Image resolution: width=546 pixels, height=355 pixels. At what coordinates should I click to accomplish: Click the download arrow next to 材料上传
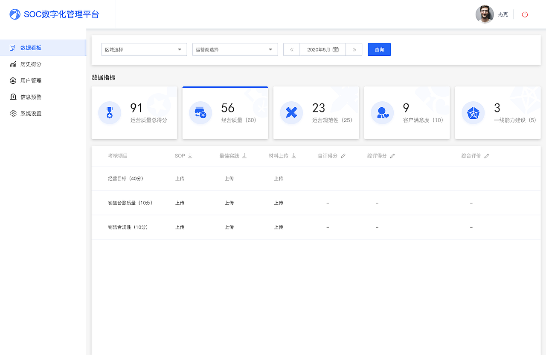pyautogui.click(x=294, y=156)
